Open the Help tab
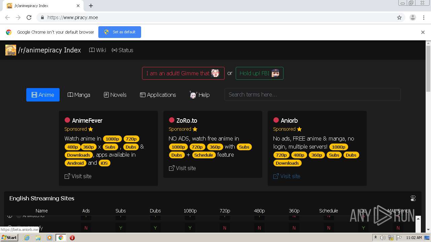 click(199, 95)
